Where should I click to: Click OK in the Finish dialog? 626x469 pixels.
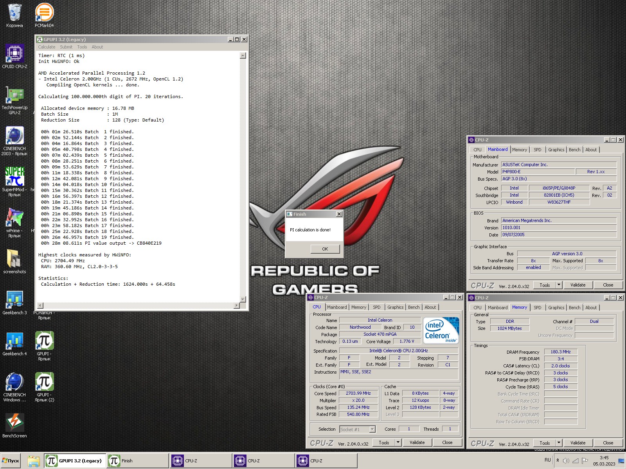[325, 249]
